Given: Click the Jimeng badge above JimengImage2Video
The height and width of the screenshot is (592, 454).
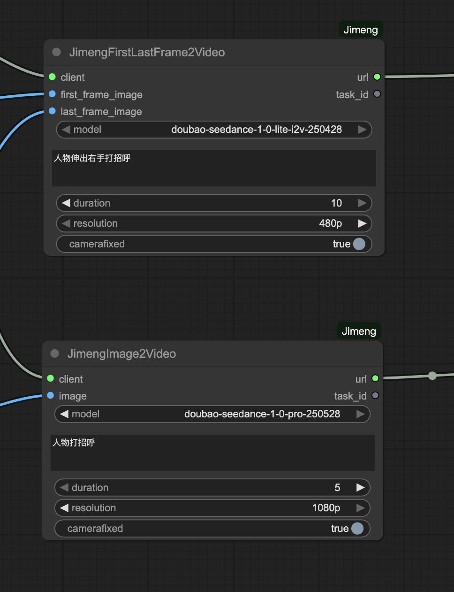Looking at the screenshot, I should coord(359,331).
